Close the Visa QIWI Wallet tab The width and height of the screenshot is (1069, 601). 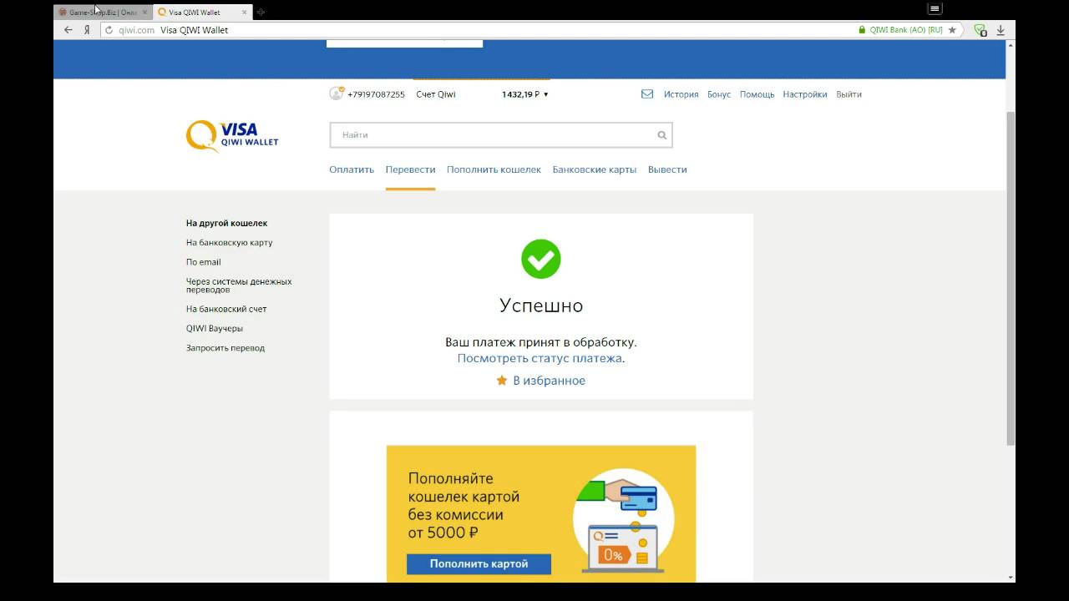coord(245,13)
